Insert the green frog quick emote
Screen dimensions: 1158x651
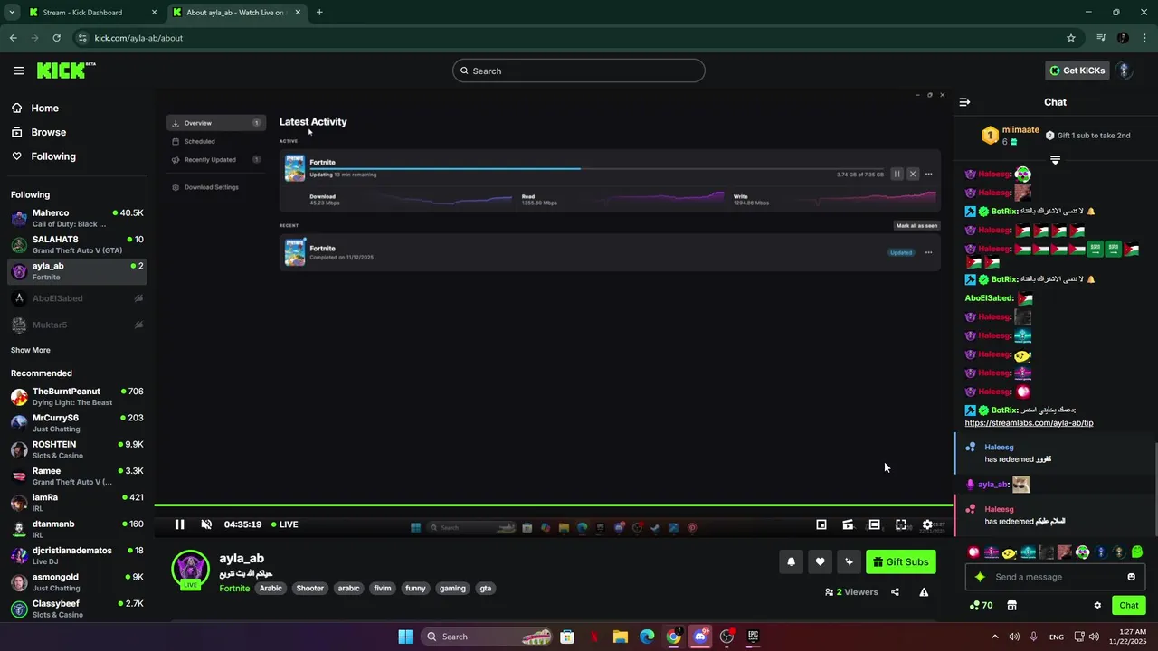[x=1137, y=552]
